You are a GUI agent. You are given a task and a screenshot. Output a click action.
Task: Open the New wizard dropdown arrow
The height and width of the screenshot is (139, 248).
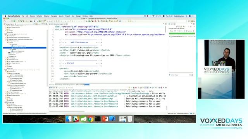click(6, 21)
